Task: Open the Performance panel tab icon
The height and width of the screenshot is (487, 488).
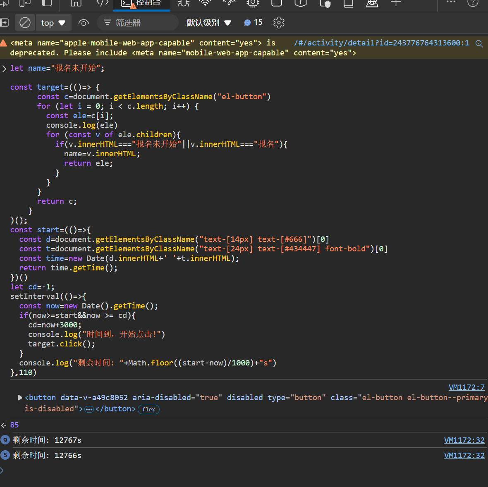Action: [x=229, y=3]
